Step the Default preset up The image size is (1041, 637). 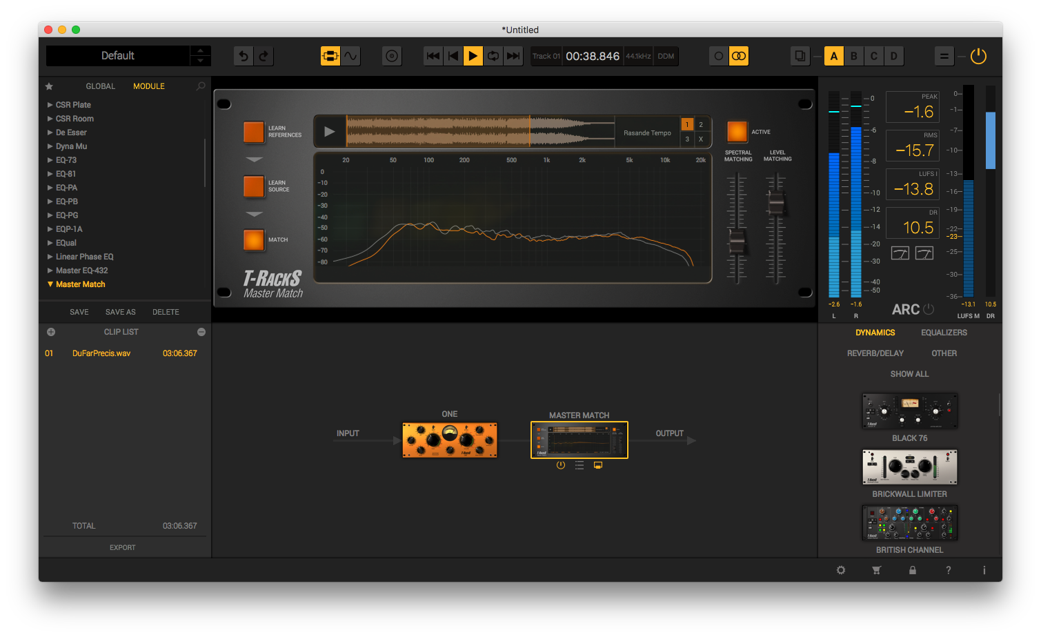200,50
